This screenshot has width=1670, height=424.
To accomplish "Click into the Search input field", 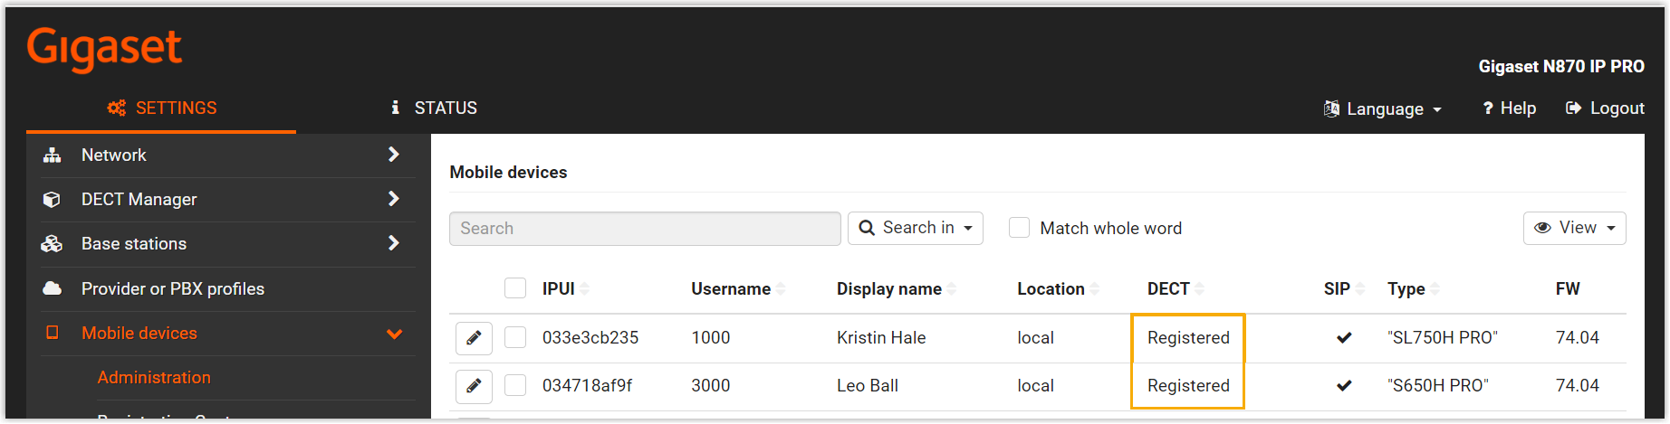I will pos(645,229).
